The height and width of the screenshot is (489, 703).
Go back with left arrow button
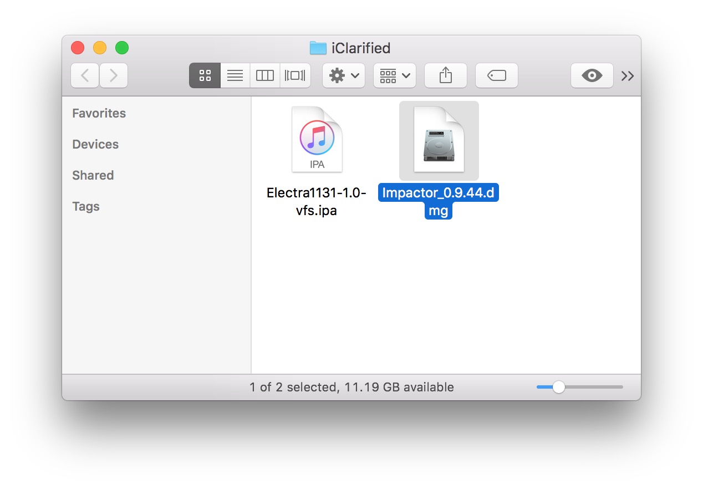[x=85, y=75]
